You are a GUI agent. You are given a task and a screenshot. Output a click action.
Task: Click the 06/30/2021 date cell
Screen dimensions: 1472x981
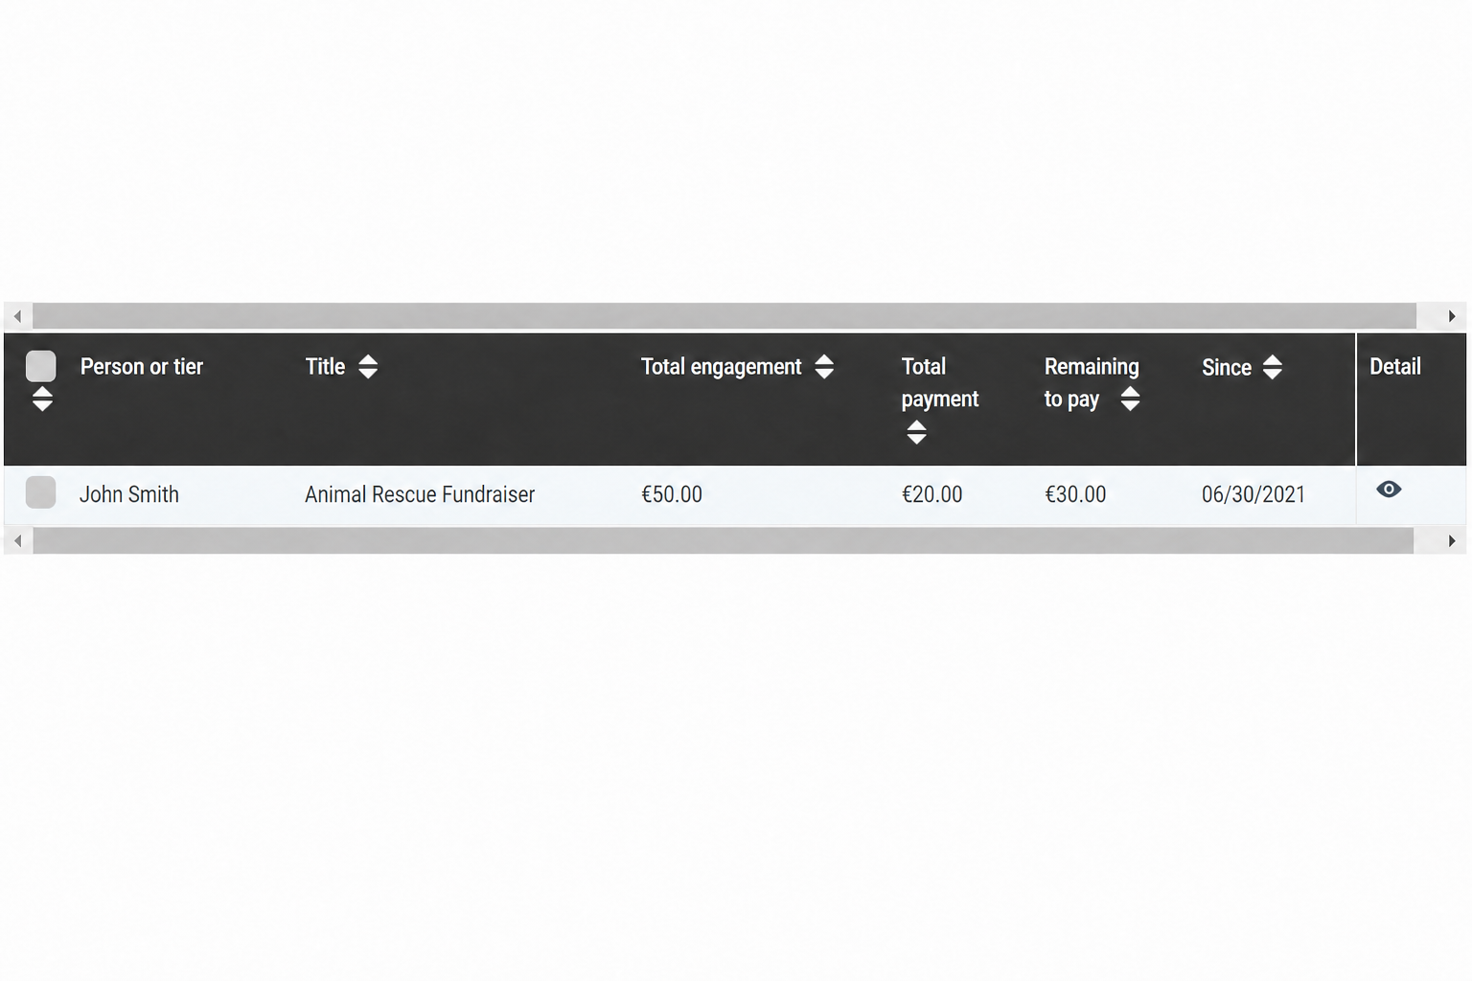click(x=1253, y=494)
